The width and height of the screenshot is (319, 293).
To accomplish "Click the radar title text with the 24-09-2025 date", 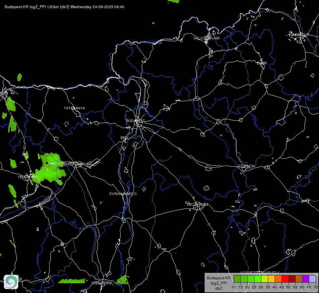I will 64,7.
